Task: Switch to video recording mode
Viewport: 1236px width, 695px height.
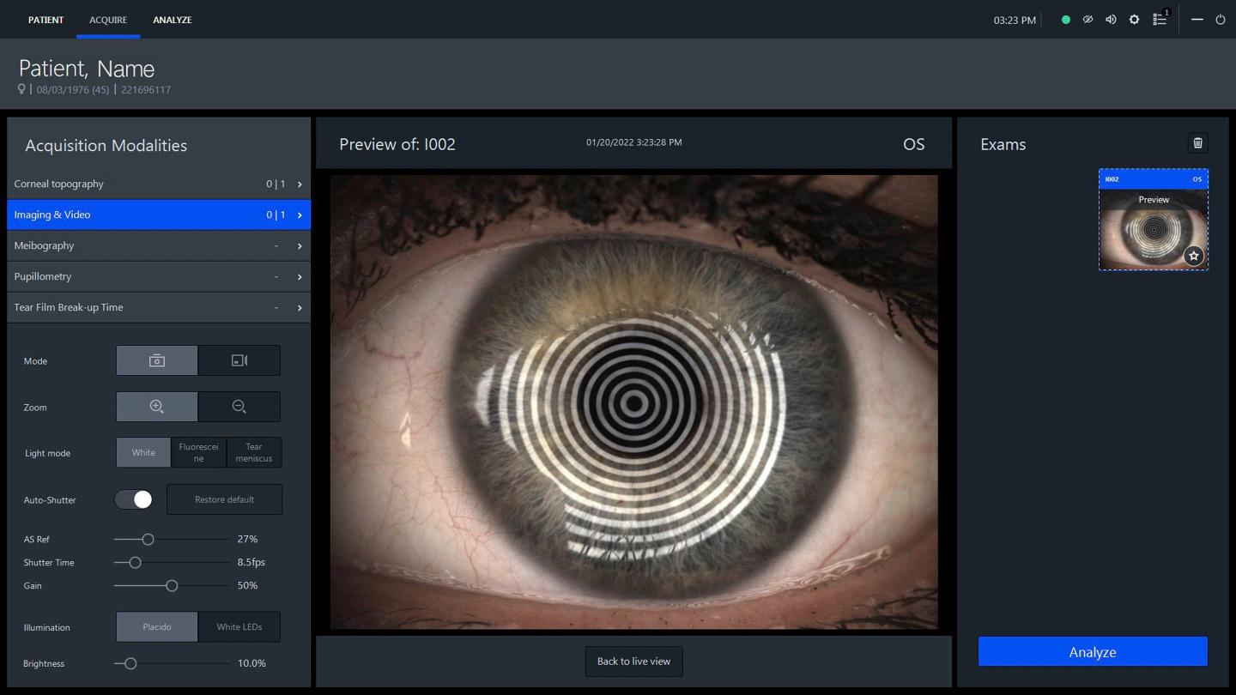Action: pos(239,360)
